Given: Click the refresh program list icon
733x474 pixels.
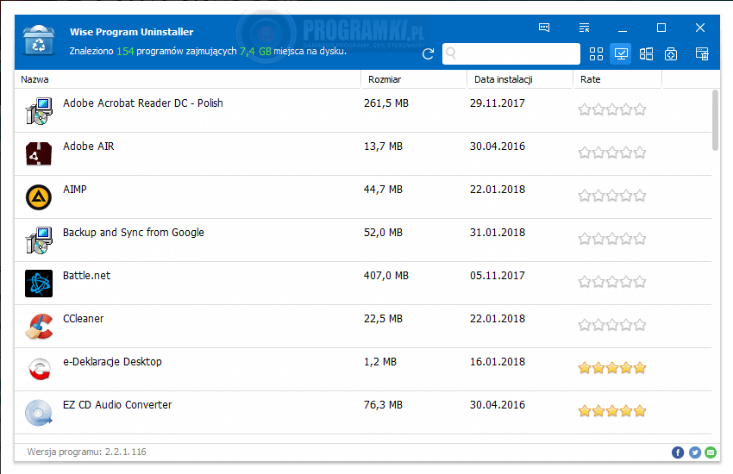Looking at the screenshot, I should [428, 53].
